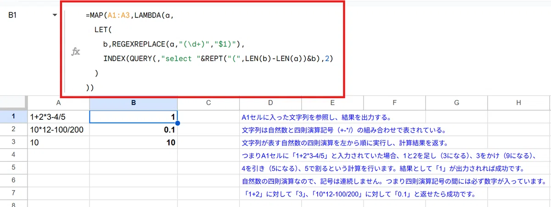Viewport: 551px width, 207px height.
Task: Select column E header
Action: click(x=332, y=103)
